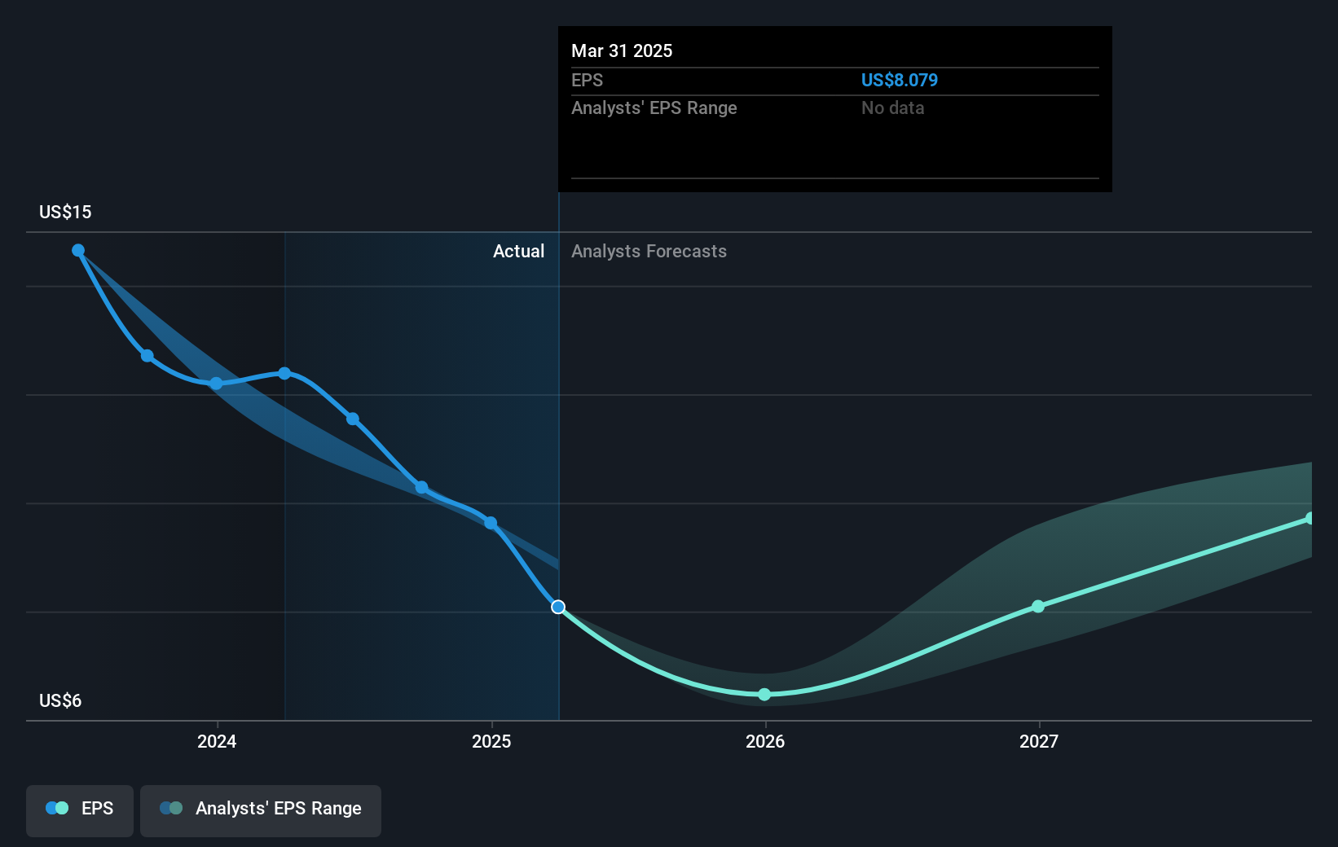Click the Mar 31 2025 tooltip date
The width and height of the screenshot is (1338, 847).
(x=622, y=50)
